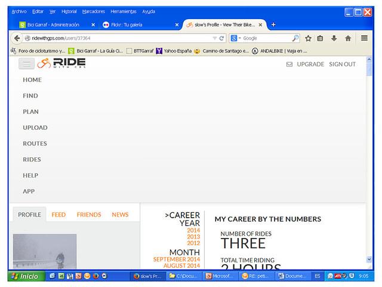Select PLAN in site menu
This screenshot has height=287, width=382.
click(x=30, y=112)
